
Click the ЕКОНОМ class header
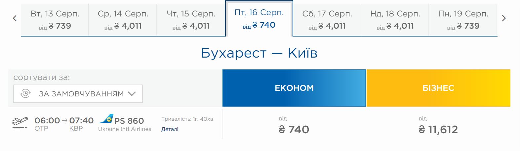coord(294,88)
